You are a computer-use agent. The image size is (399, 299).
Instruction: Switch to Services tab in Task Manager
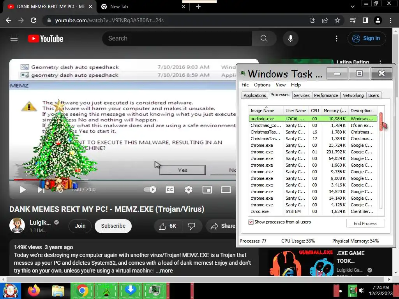tap(302, 95)
